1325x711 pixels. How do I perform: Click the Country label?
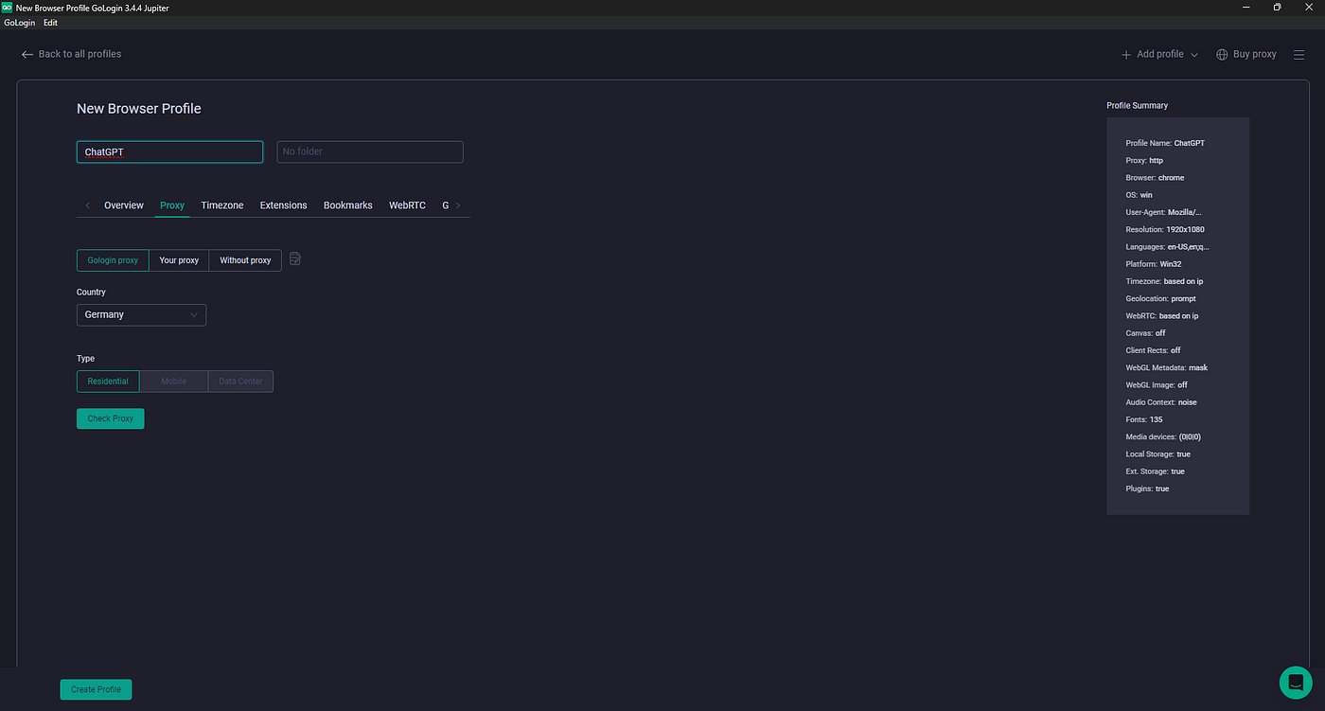pyautogui.click(x=91, y=293)
